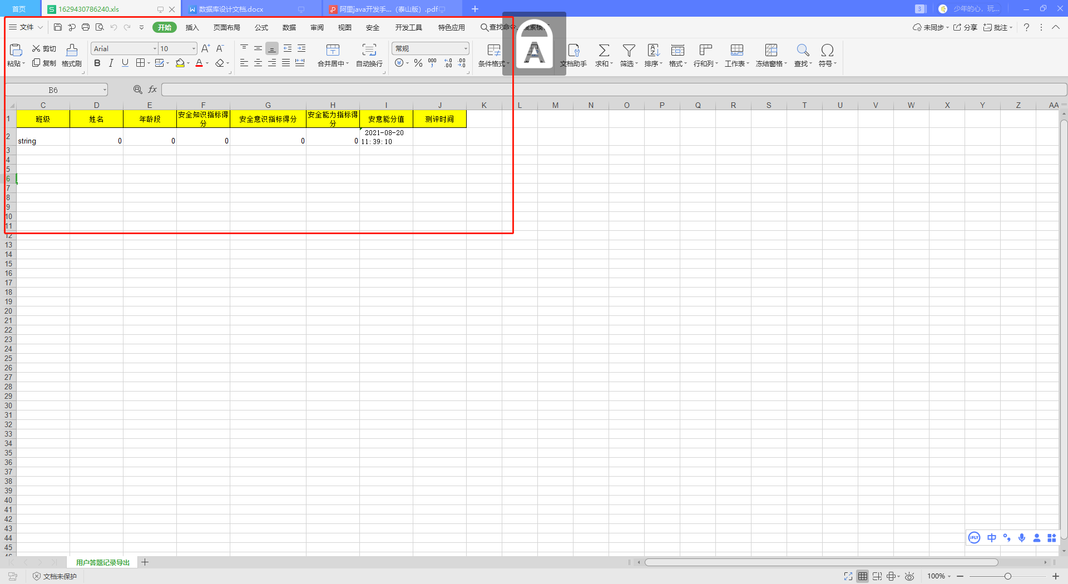Open the font name Arial dropdown
Screen dimensions: 1068x584
pyautogui.click(x=155, y=49)
